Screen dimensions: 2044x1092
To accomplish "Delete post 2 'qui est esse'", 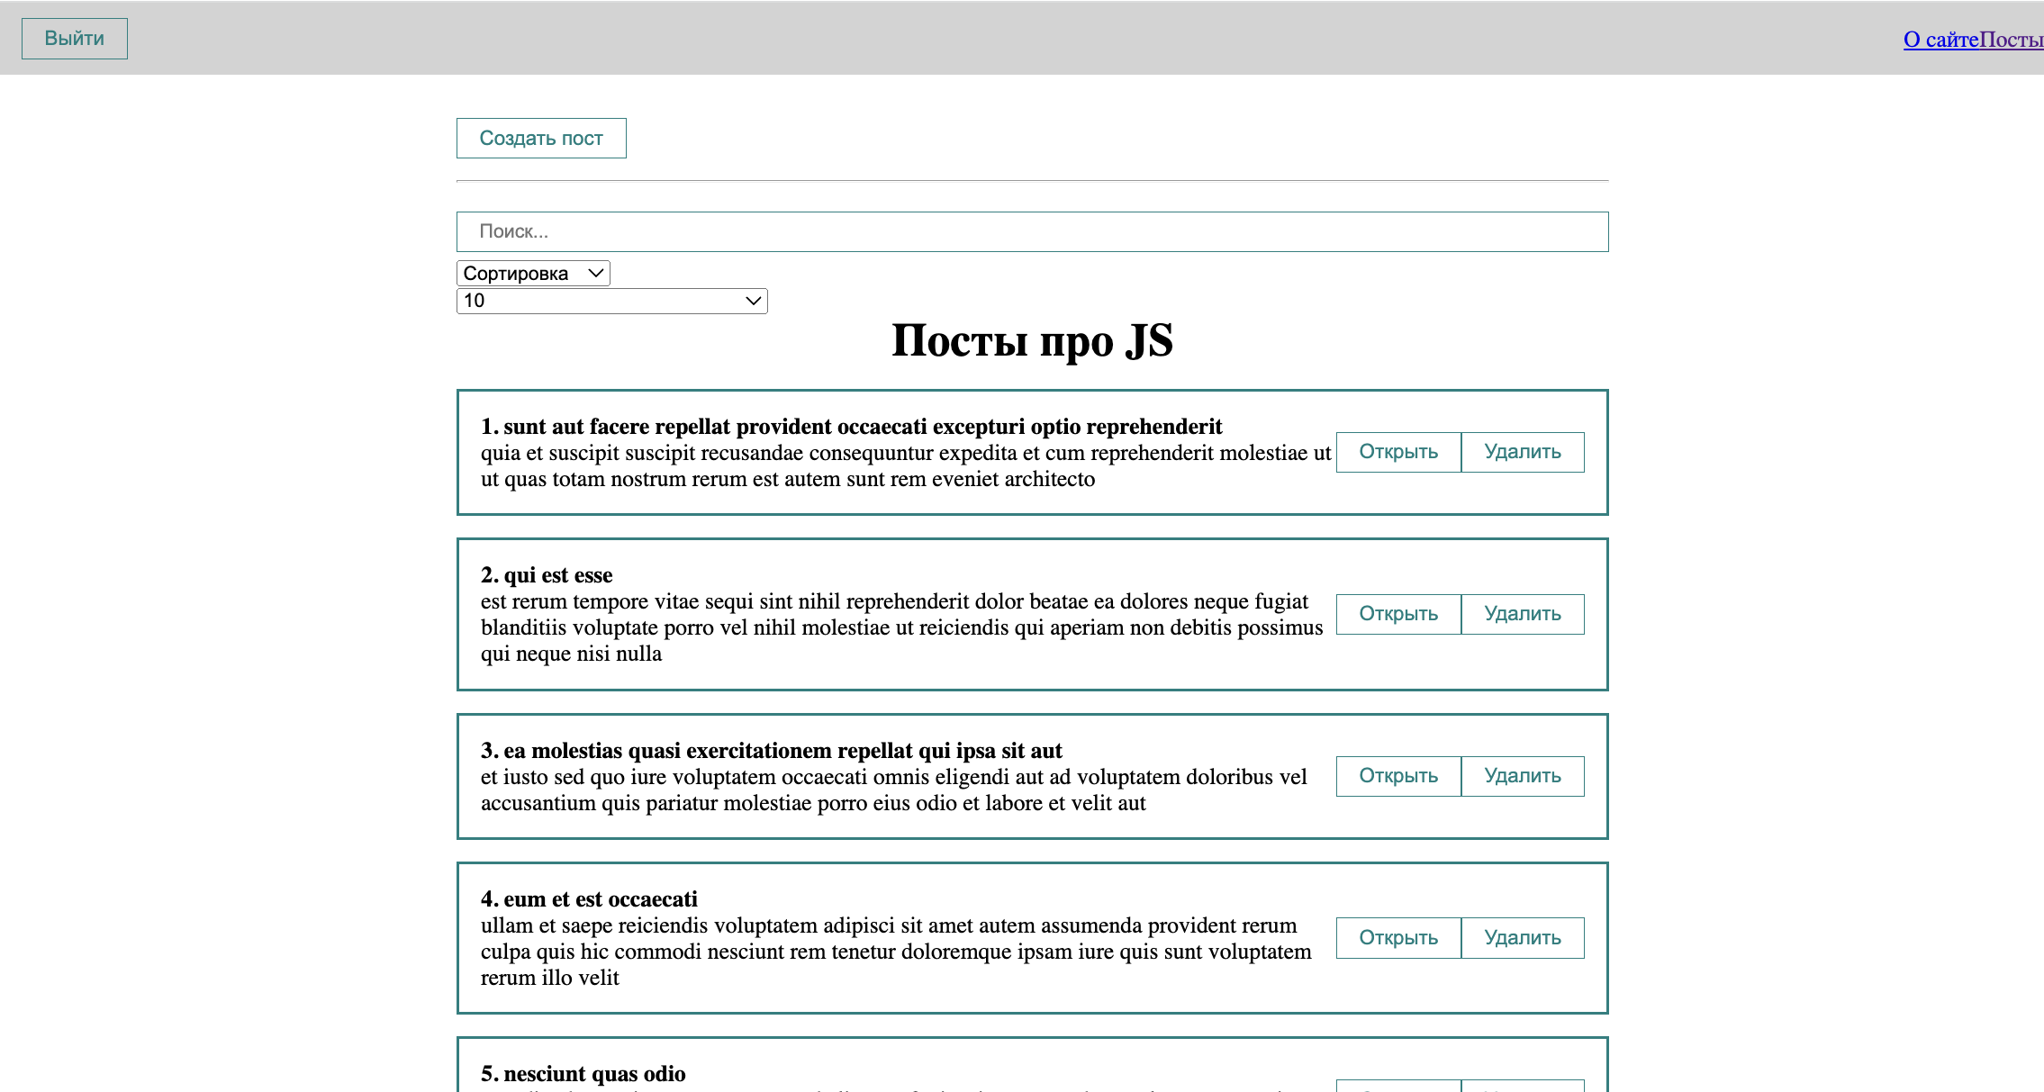I will pos(1522,614).
